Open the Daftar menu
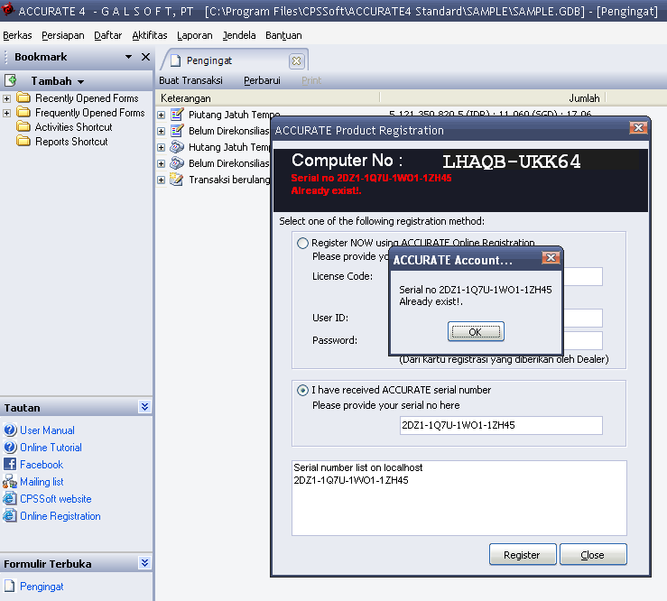This screenshot has width=667, height=601. (x=108, y=35)
